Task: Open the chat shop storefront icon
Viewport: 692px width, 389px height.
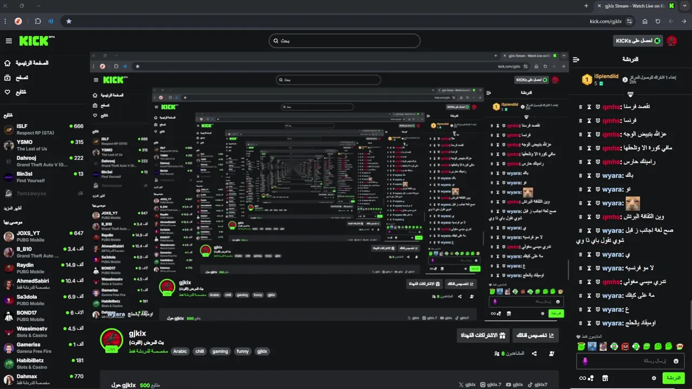Action: 605,378
